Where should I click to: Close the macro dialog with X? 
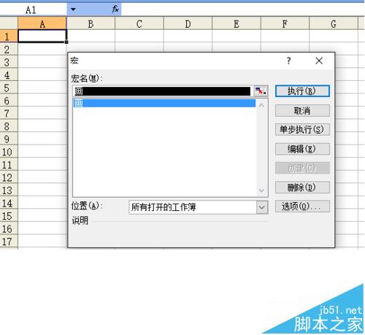point(319,61)
